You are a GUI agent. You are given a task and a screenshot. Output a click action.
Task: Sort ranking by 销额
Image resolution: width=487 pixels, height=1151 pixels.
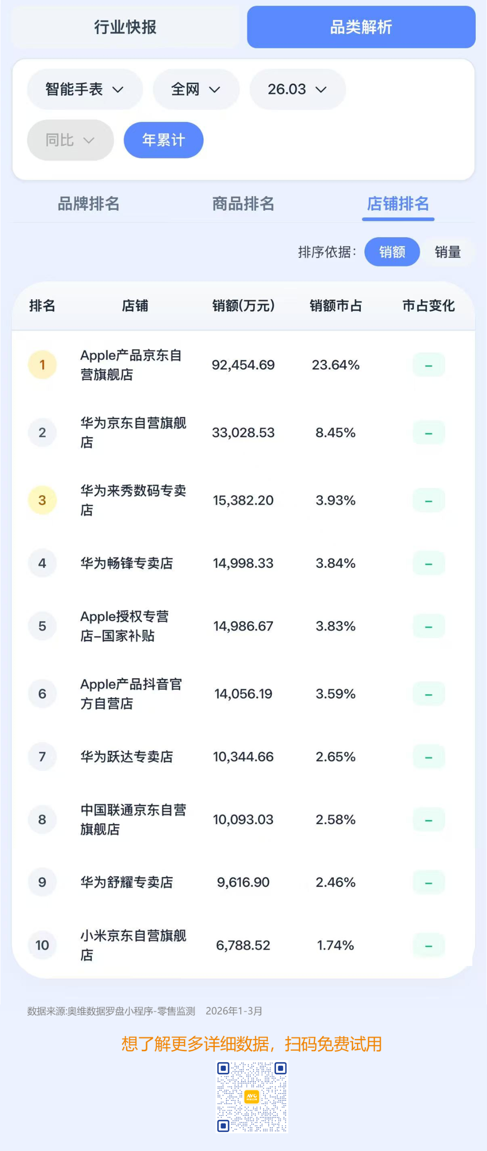(392, 252)
